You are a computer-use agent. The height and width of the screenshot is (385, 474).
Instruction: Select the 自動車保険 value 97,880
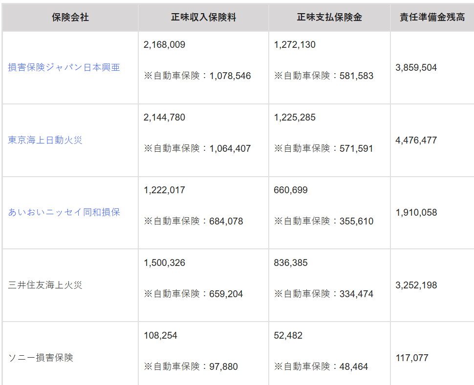point(224,366)
